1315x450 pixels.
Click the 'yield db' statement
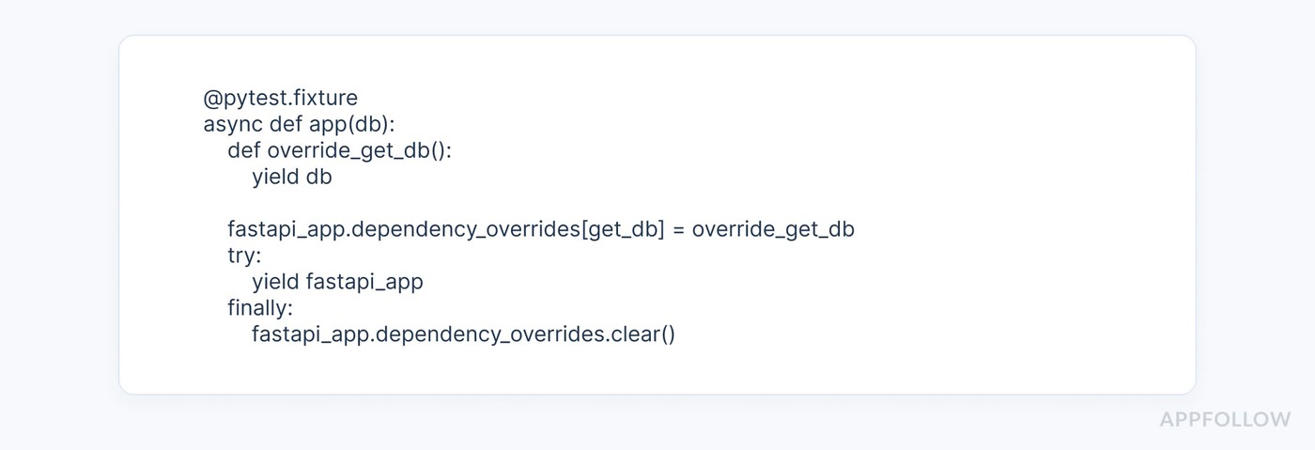[x=292, y=177]
